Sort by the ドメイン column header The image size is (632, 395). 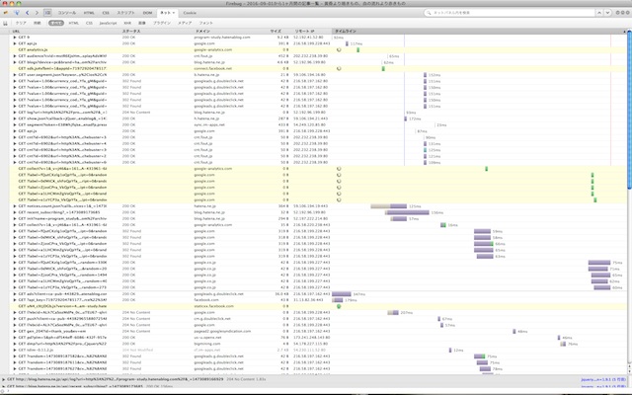point(231,31)
